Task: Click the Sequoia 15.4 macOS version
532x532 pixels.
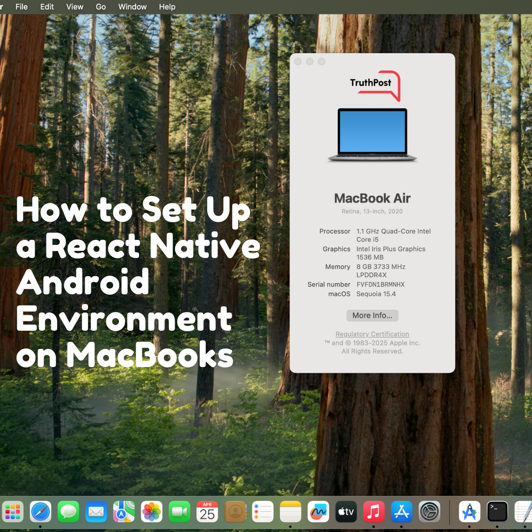Action: 376,294
